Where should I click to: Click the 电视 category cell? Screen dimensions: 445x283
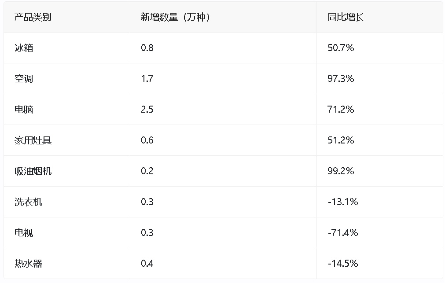tap(24, 233)
